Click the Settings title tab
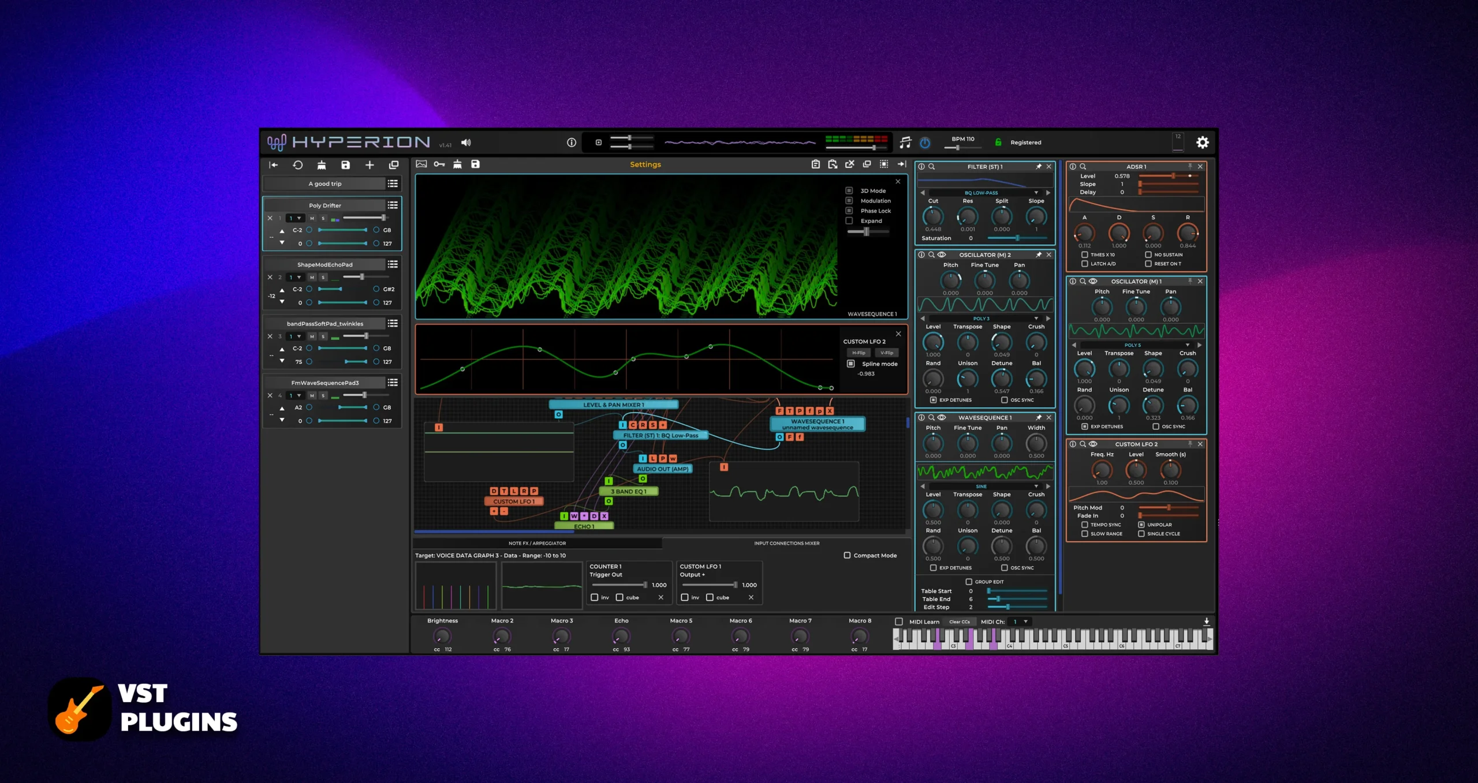The image size is (1478, 783). tap(645, 164)
